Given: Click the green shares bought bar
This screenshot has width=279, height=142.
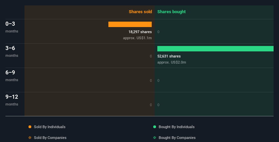Looking at the screenshot, I should [215, 49].
